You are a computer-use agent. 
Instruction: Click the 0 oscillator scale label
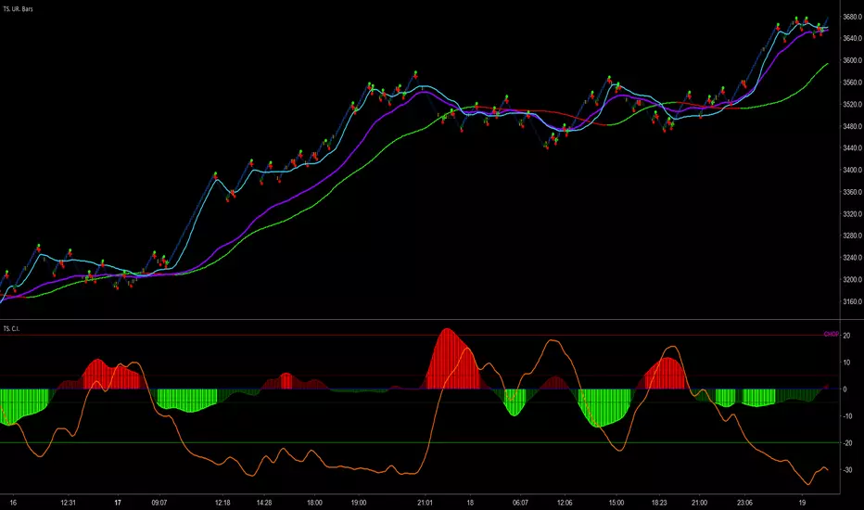coord(845,389)
